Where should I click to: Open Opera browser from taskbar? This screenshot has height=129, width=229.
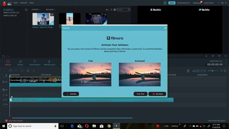click(87, 126)
